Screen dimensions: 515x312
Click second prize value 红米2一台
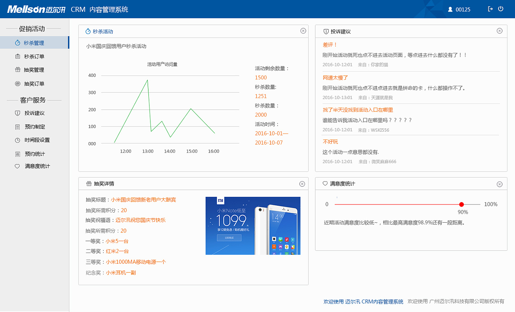pos(117,251)
